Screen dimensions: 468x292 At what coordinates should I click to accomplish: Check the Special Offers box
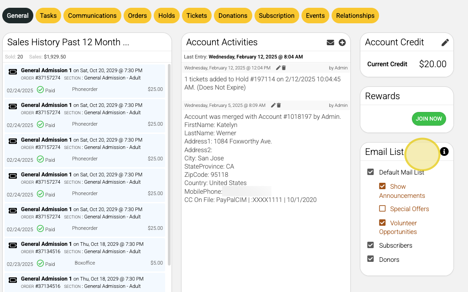click(382, 208)
